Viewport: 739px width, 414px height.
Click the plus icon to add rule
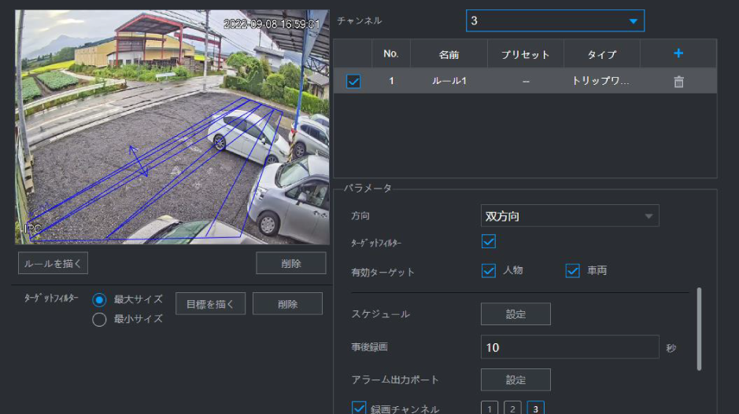[678, 53]
